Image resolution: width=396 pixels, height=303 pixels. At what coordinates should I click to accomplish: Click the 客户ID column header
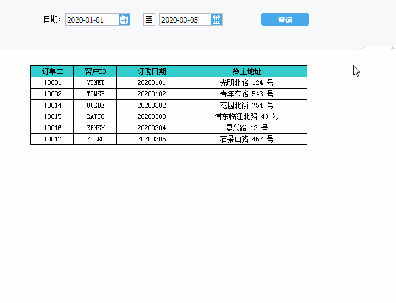coord(95,71)
